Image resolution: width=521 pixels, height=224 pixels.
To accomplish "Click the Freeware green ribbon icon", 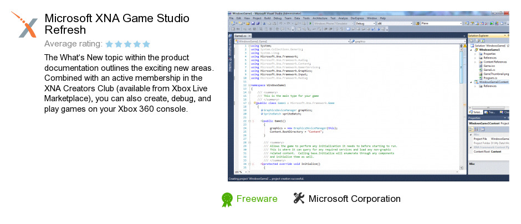I will 227,200.
